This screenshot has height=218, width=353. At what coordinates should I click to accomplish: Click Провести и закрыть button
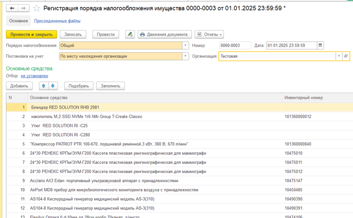pos(32,34)
